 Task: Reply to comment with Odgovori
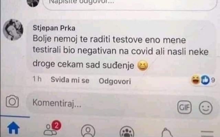tap(115, 81)
